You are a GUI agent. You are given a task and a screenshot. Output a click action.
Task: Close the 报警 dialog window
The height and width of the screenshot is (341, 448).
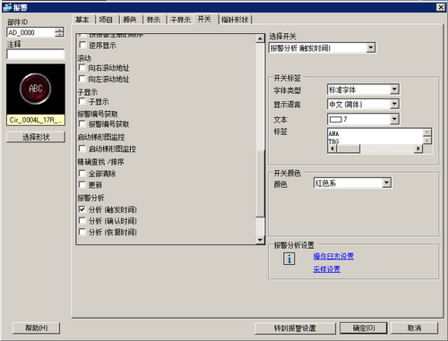[x=441, y=7]
